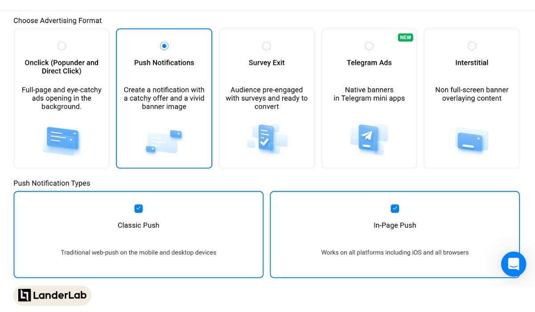The image size is (535, 312).
Task: Click the 'Onclick (Popunder and Direct Click)' title
Action: pyautogui.click(x=62, y=67)
